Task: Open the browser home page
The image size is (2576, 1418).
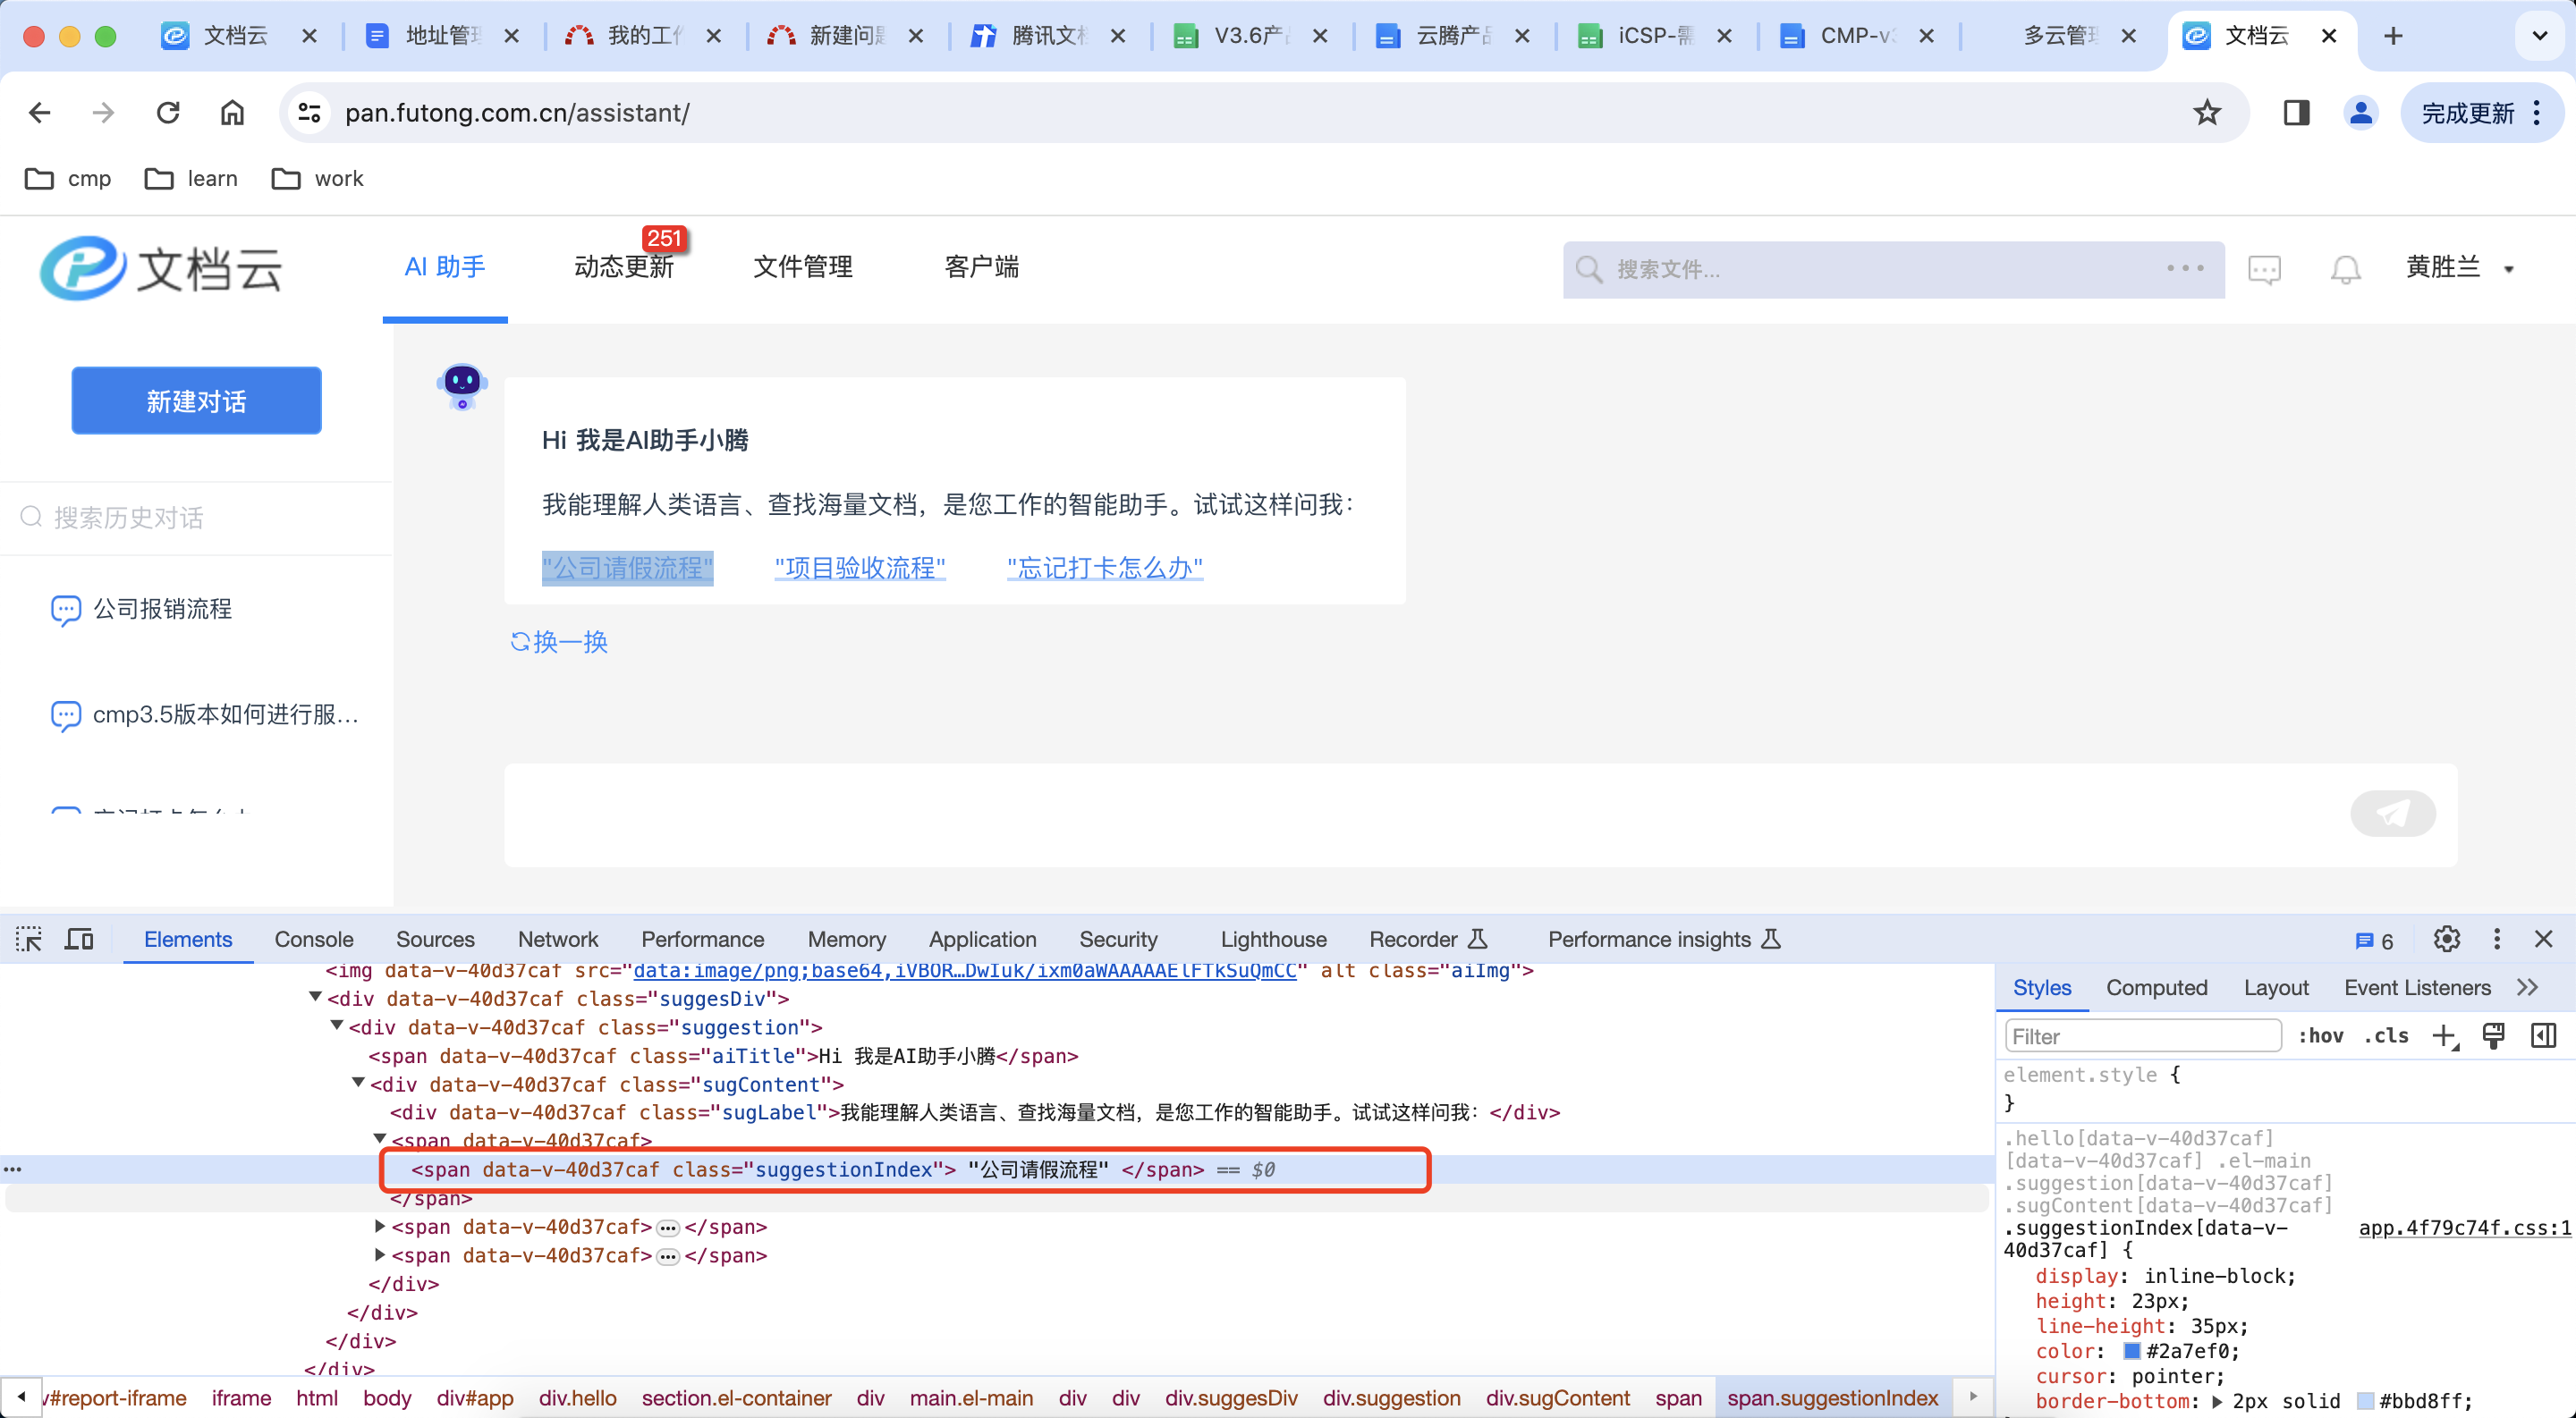Action: click(232, 113)
